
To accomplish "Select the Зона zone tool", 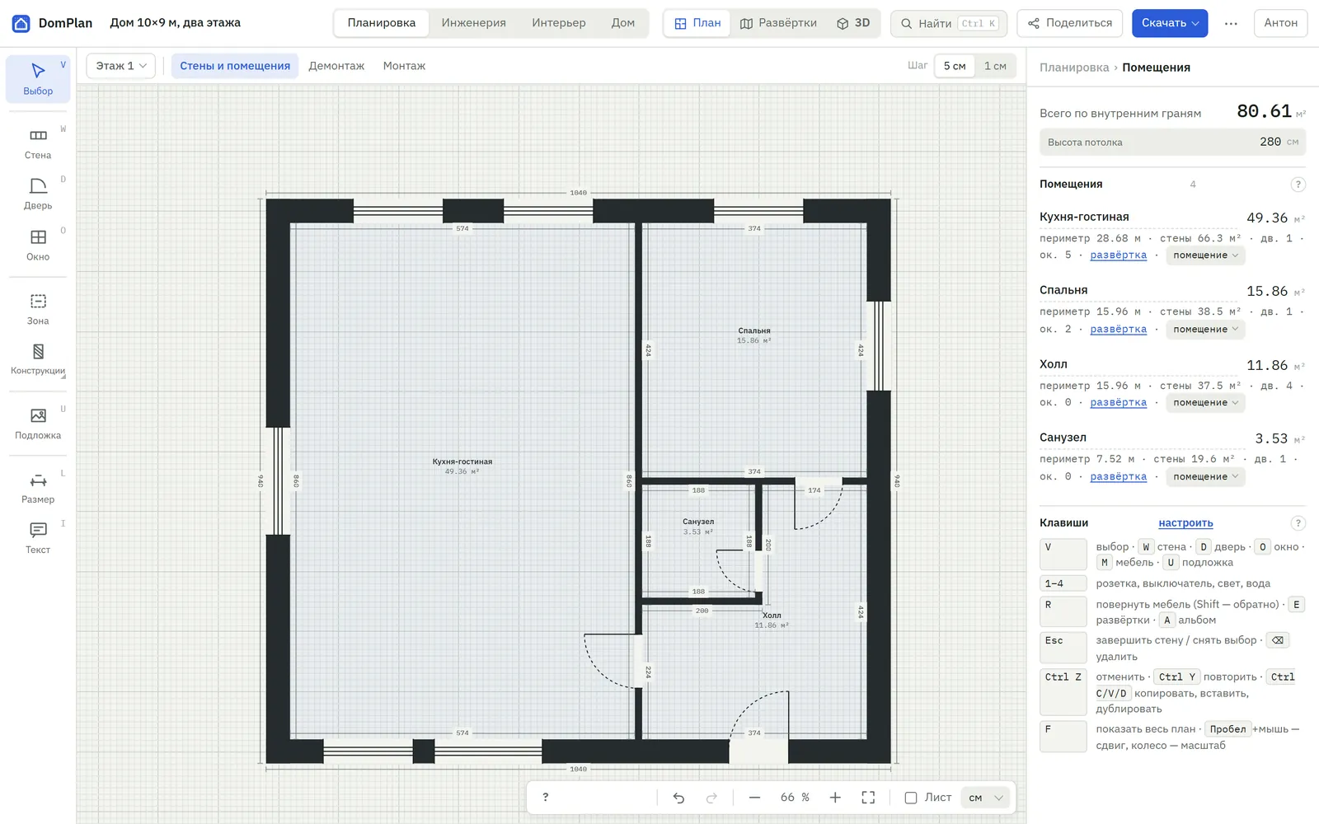I will [38, 310].
